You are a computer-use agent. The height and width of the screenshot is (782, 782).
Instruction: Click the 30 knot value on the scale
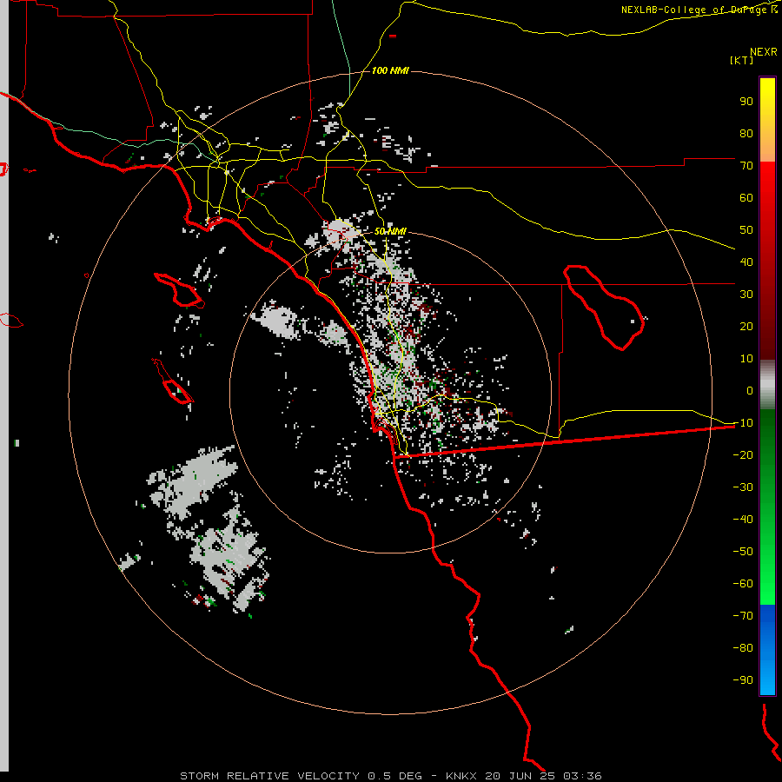click(x=746, y=295)
